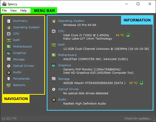Open the File menu
Viewport: 156px width, 122px height.
(x=4, y=11)
